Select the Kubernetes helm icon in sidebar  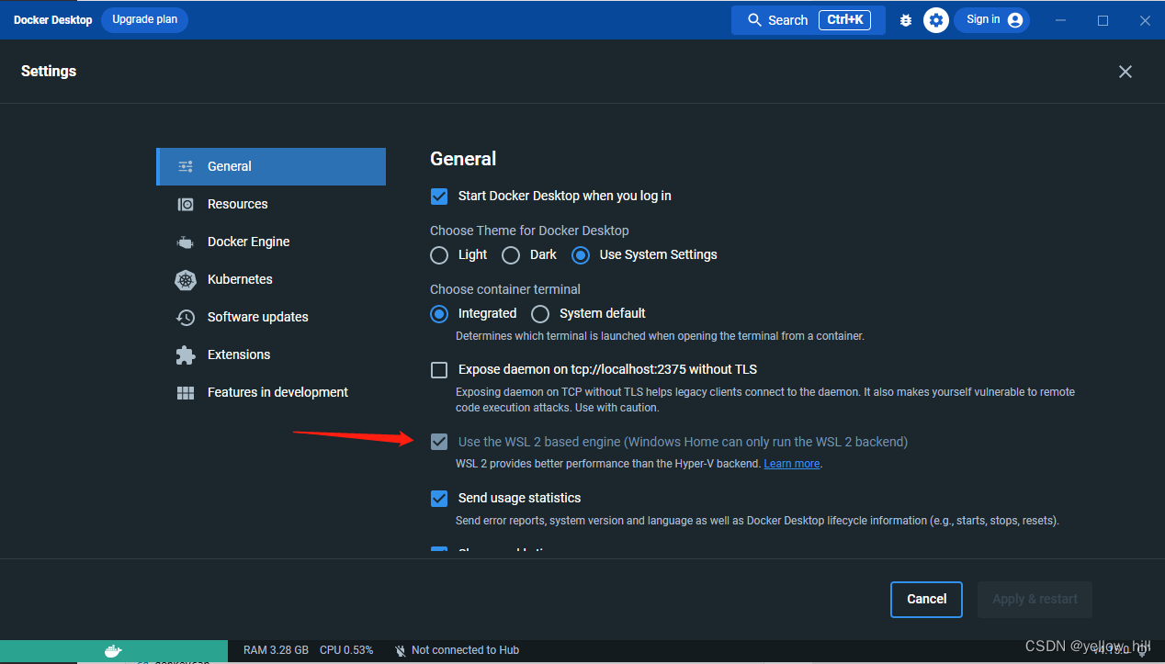pos(185,279)
